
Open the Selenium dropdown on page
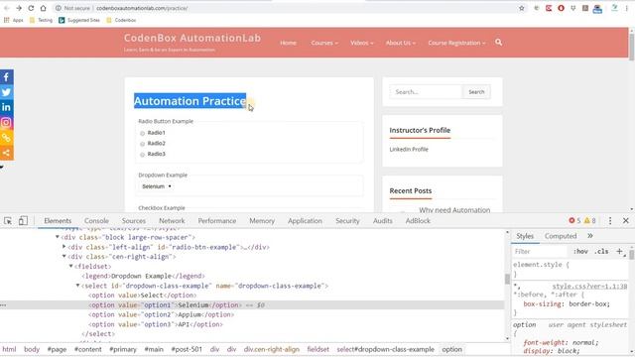pos(157,186)
